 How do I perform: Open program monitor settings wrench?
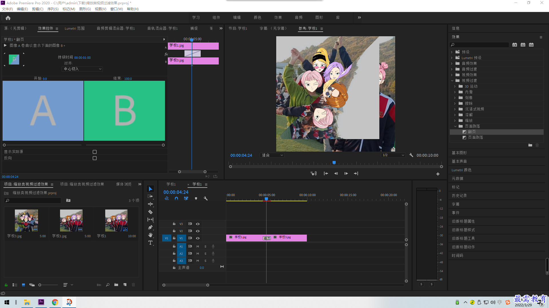[411, 155]
